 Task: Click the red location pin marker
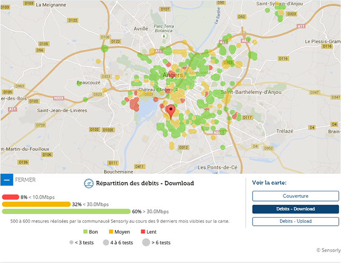click(171, 110)
